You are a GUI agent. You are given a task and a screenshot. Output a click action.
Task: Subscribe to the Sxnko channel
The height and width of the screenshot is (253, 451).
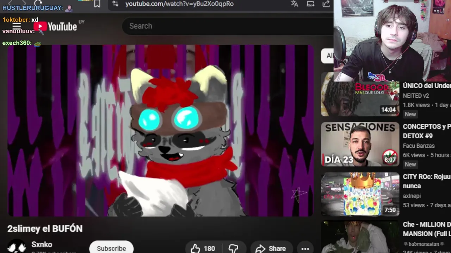(x=111, y=248)
